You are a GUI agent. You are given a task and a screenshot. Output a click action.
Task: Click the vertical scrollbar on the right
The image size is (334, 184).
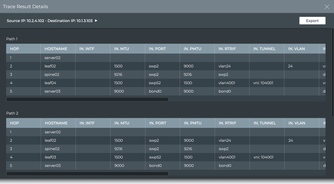point(333,72)
